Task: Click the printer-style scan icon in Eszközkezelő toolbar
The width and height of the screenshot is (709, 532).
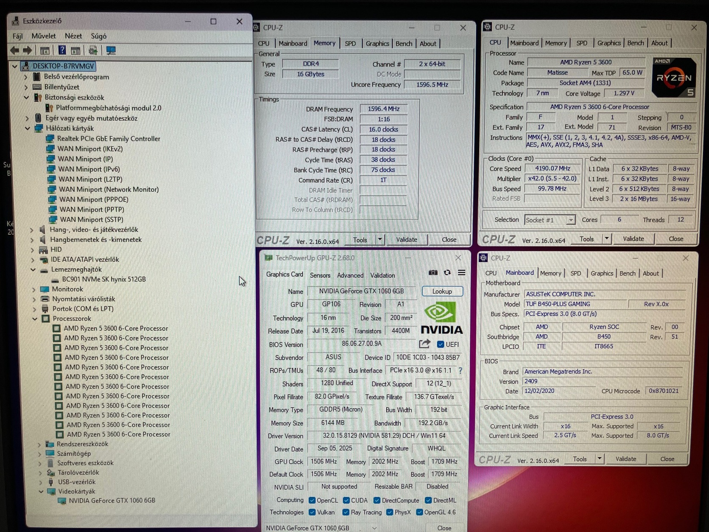Action: tap(93, 50)
